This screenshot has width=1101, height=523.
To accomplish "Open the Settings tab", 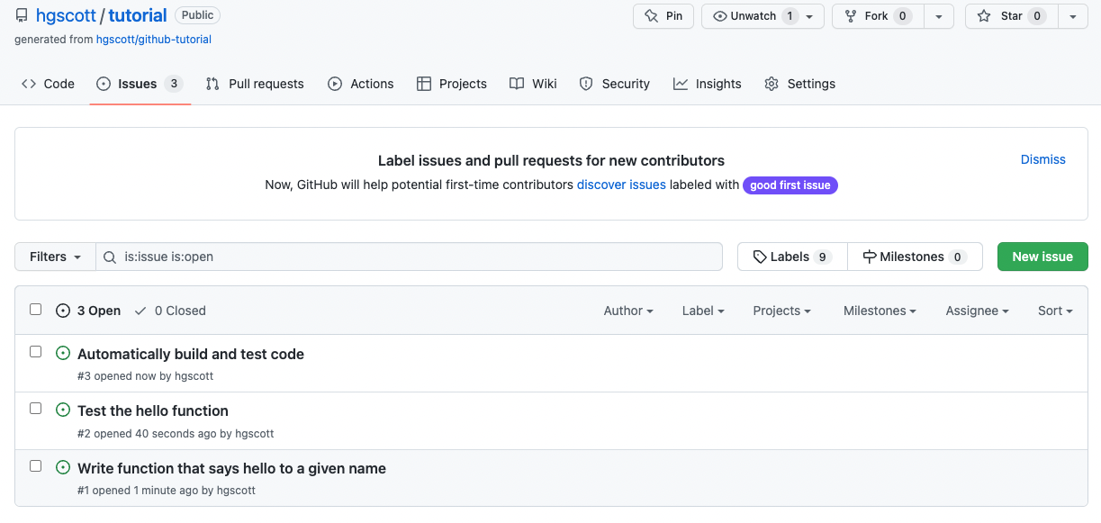I will [x=799, y=84].
